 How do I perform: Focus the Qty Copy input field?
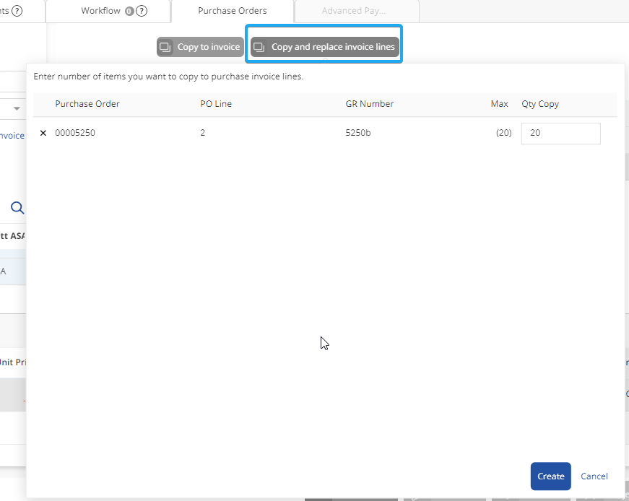click(x=560, y=134)
